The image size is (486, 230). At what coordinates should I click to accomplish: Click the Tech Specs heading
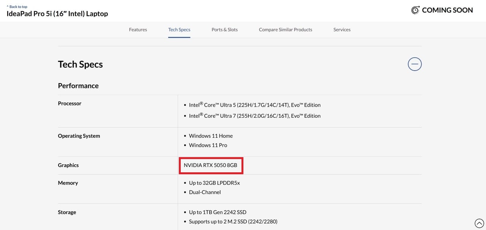[x=80, y=64]
